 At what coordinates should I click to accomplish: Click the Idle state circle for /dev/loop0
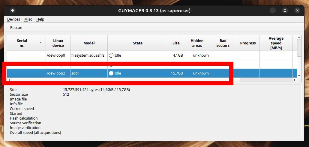[x=111, y=55]
